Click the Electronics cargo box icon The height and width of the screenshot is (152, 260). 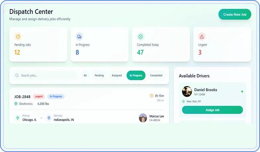pyautogui.click(x=16, y=104)
